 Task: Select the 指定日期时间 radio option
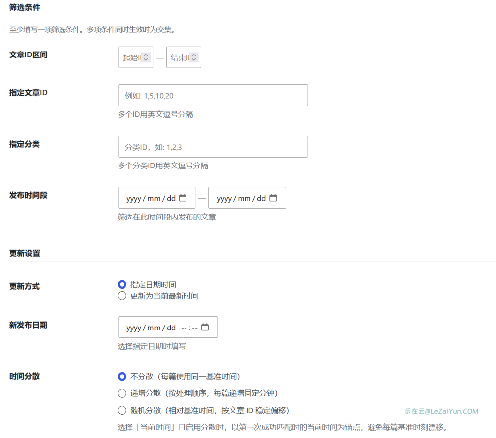click(x=122, y=285)
